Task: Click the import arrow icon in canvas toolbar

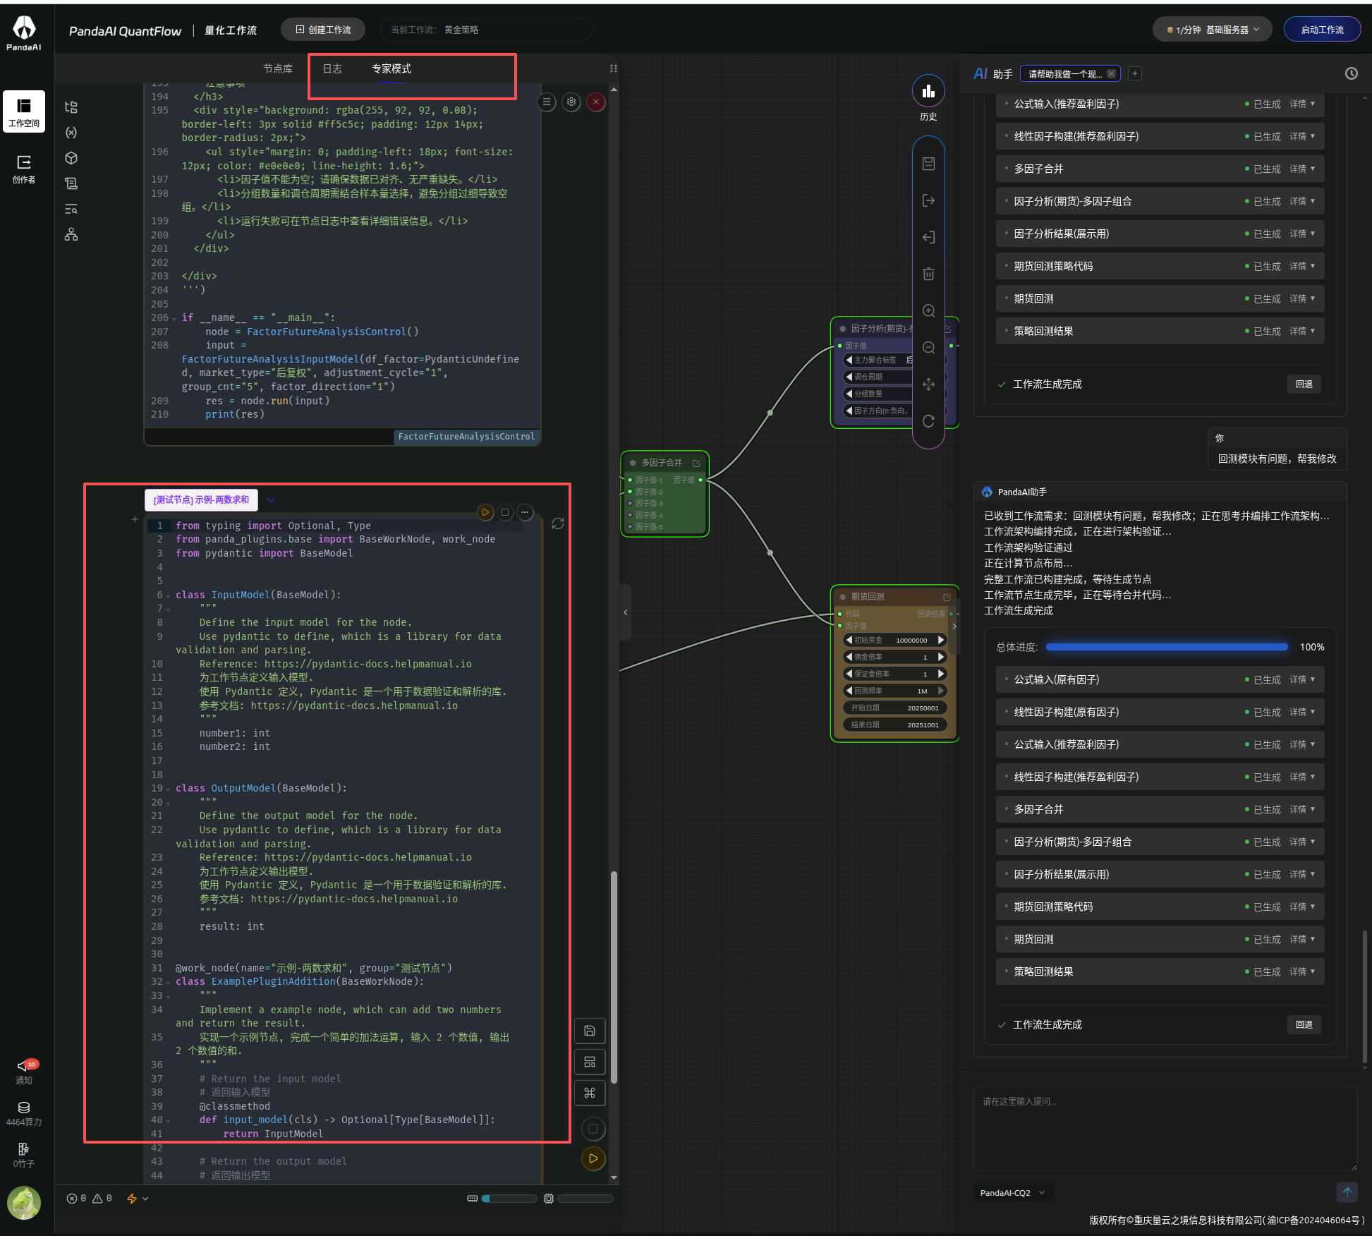Action: (x=928, y=237)
